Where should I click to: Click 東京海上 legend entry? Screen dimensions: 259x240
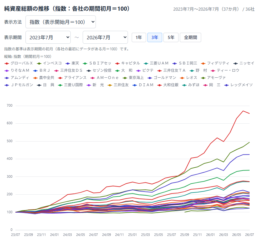(133, 78)
